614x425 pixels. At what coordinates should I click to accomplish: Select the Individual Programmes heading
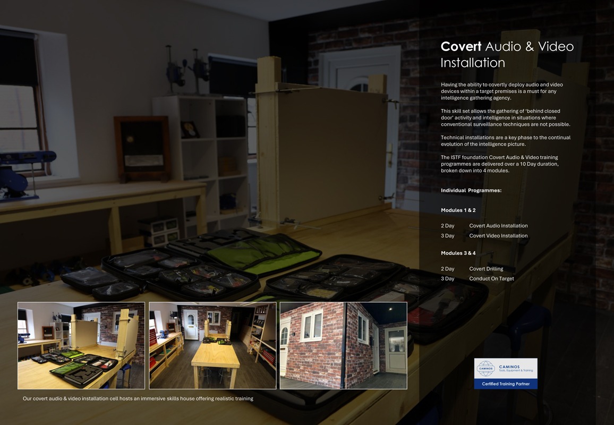(x=471, y=190)
